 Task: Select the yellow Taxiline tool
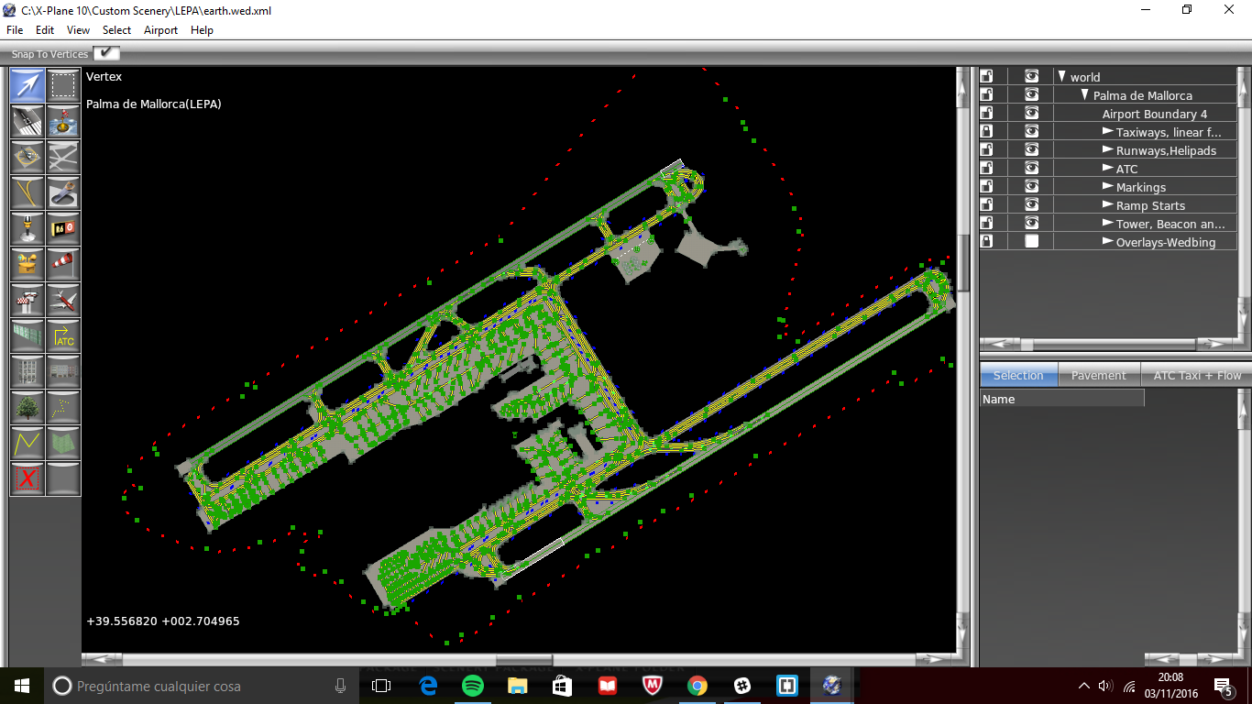pos(27,193)
